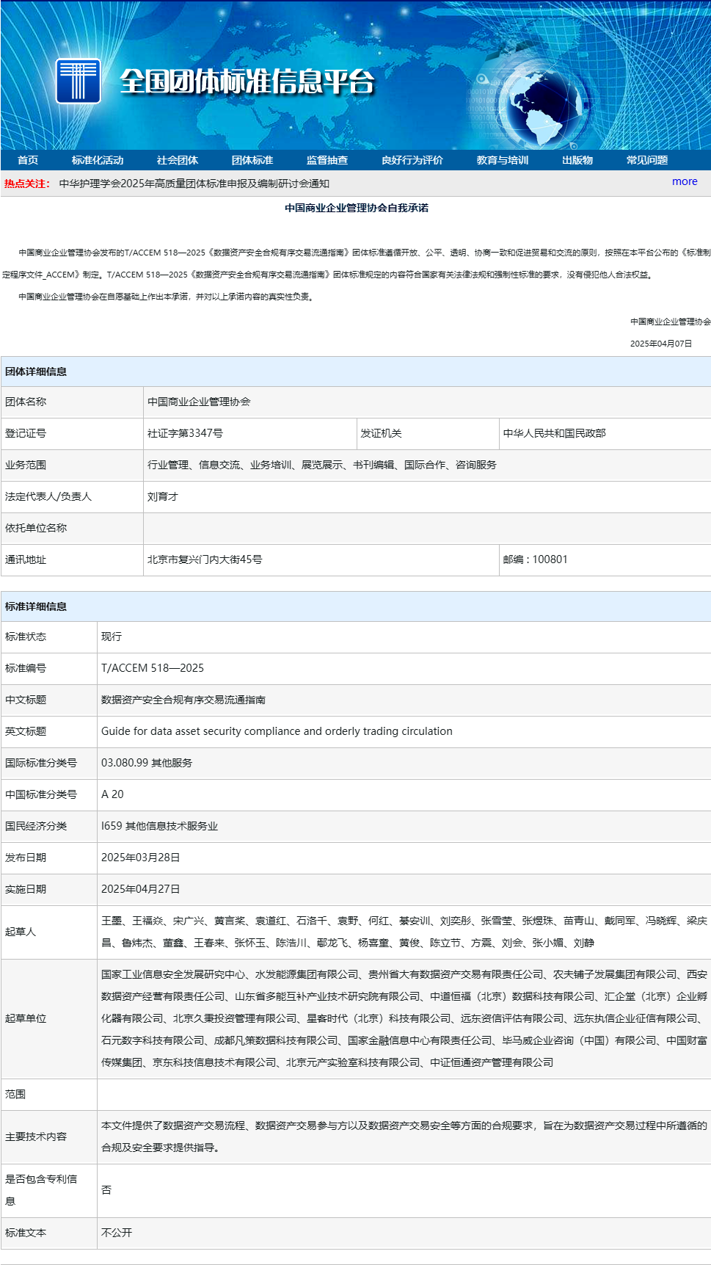Open the 首页 navigation item
Viewport: 711px width, 1265px height.
pyautogui.click(x=28, y=160)
